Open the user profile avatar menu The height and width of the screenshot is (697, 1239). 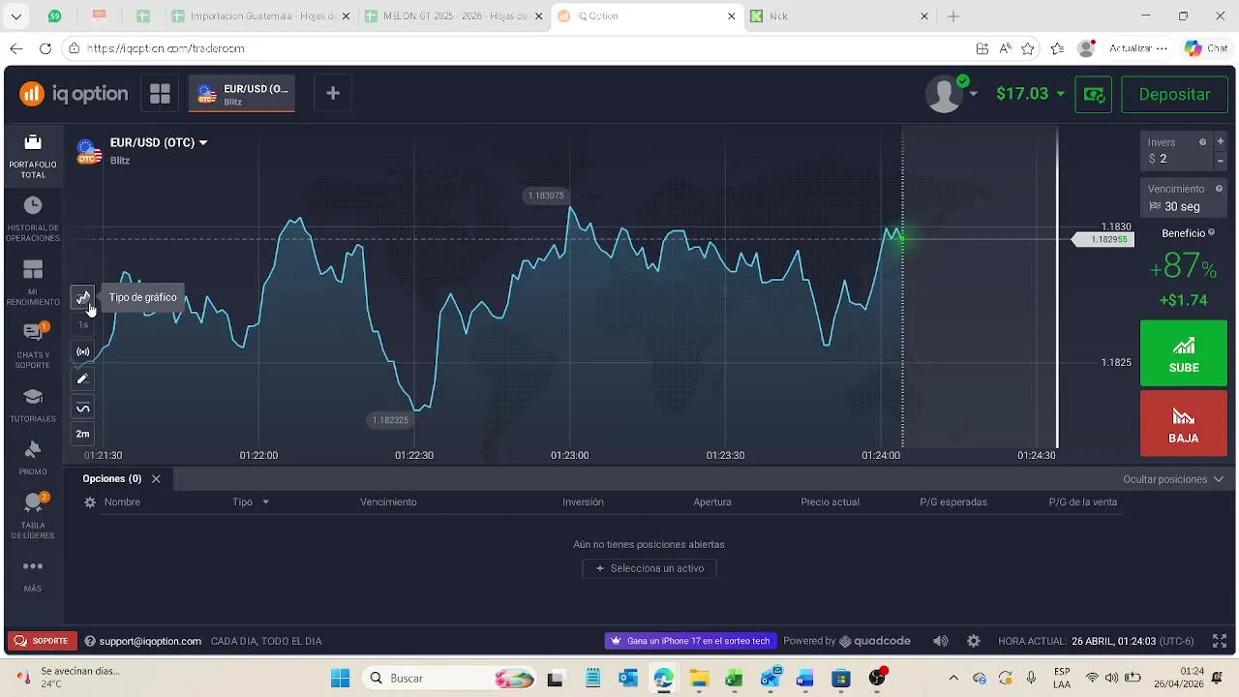[952, 94]
